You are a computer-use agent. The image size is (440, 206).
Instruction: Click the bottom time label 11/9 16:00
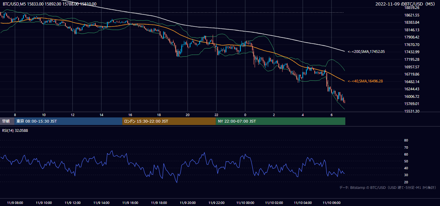coord(130,203)
